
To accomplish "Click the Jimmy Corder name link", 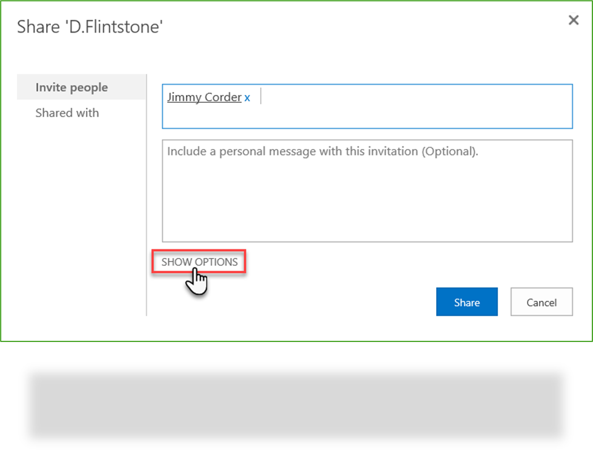I will click(x=204, y=97).
